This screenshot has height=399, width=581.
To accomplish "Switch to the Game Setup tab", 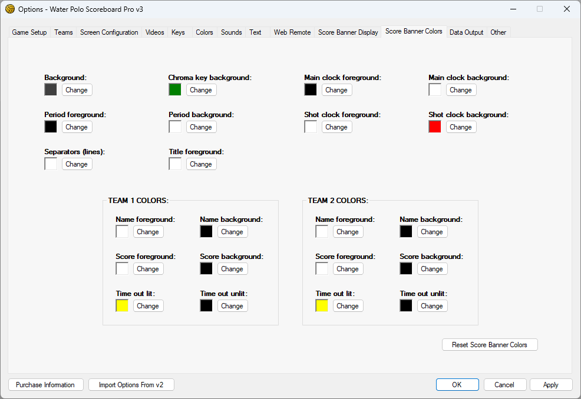I will (x=29, y=32).
